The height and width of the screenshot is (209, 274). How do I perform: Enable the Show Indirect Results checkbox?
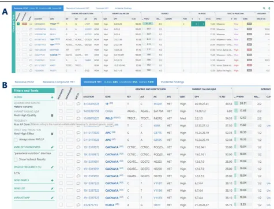point(16,159)
